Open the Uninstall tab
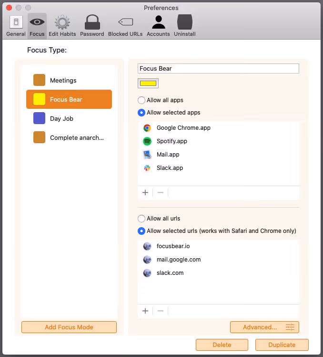 [x=185, y=26]
